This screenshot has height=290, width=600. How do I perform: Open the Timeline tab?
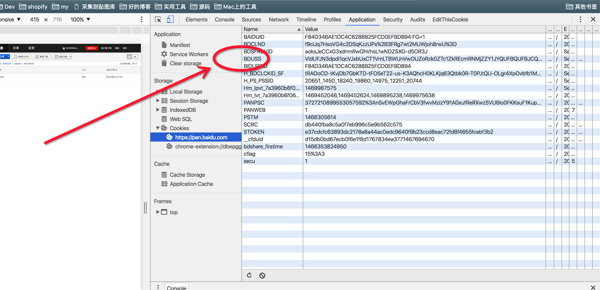pos(306,20)
